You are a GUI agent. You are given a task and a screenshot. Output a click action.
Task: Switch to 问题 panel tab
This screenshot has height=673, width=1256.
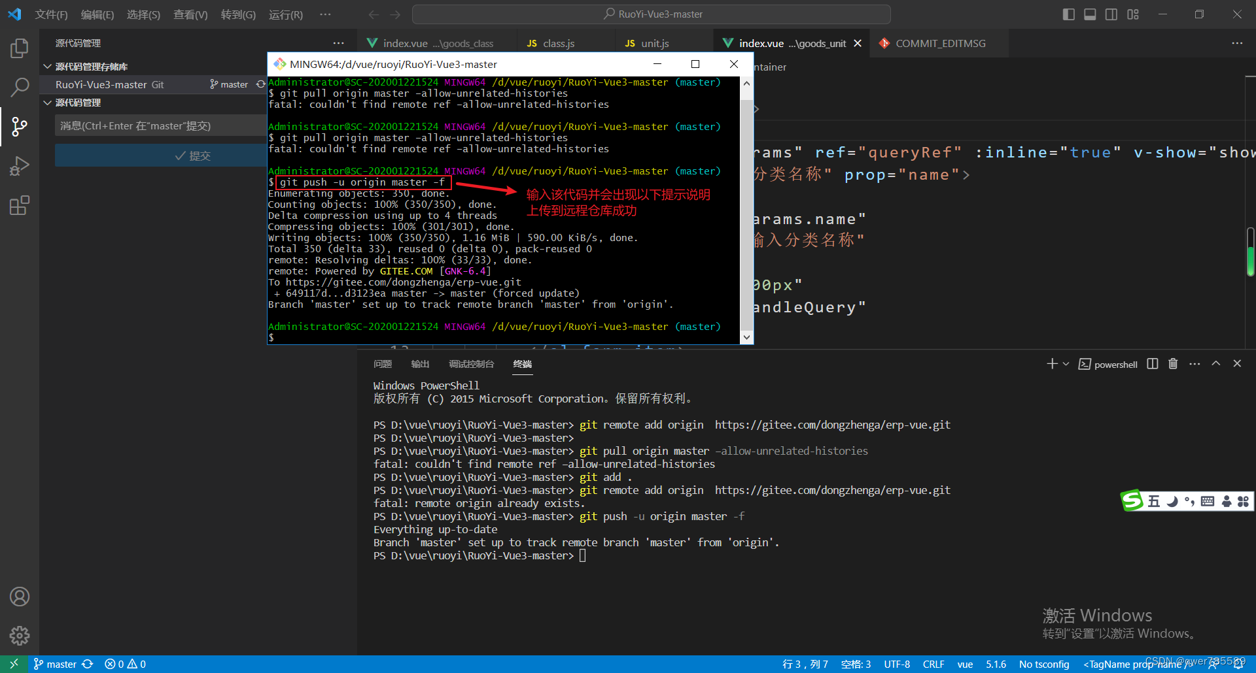(383, 364)
